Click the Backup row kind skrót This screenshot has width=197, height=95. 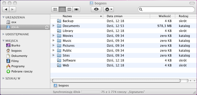click(183, 21)
